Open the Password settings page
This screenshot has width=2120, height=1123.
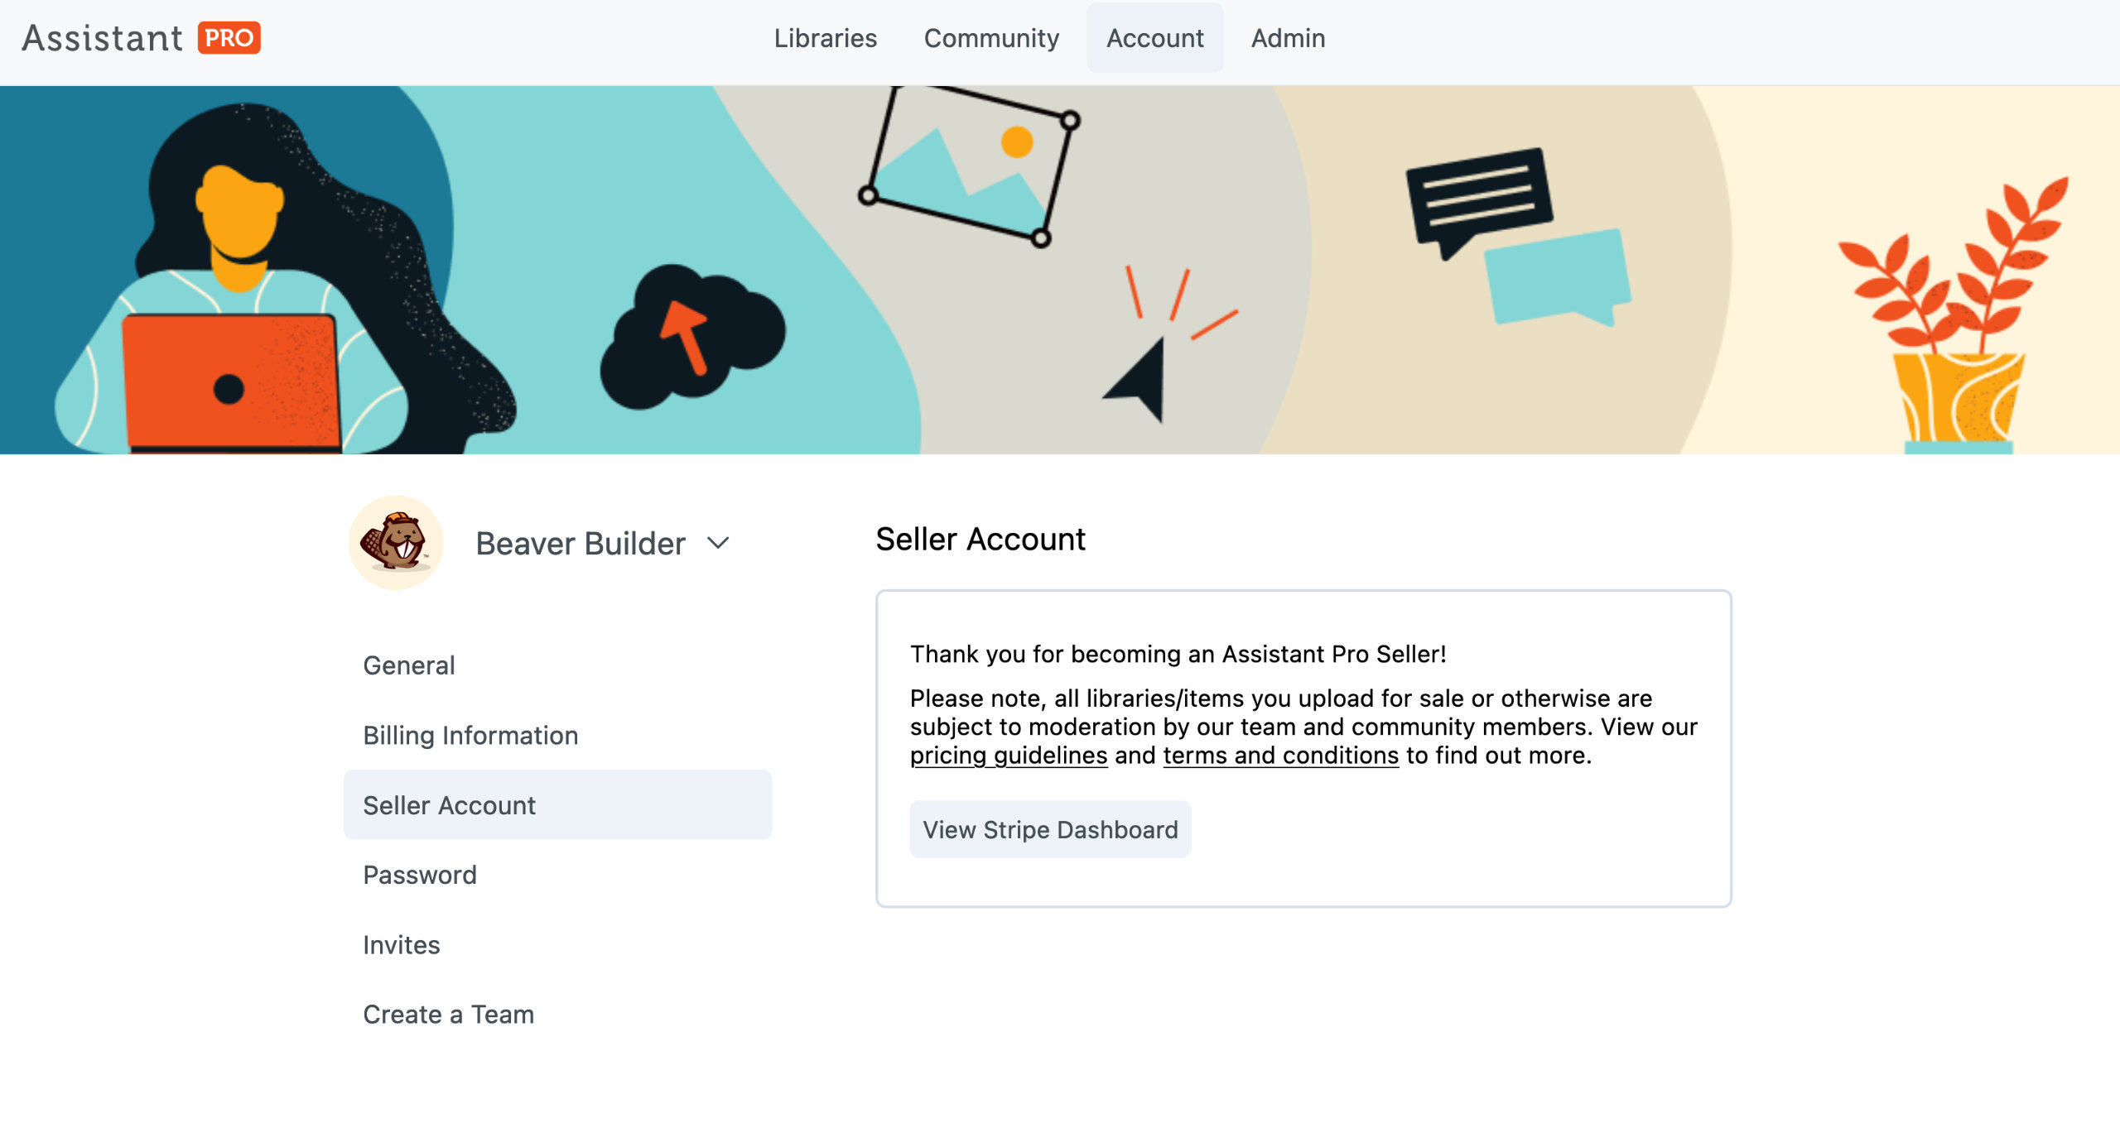[420, 875]
